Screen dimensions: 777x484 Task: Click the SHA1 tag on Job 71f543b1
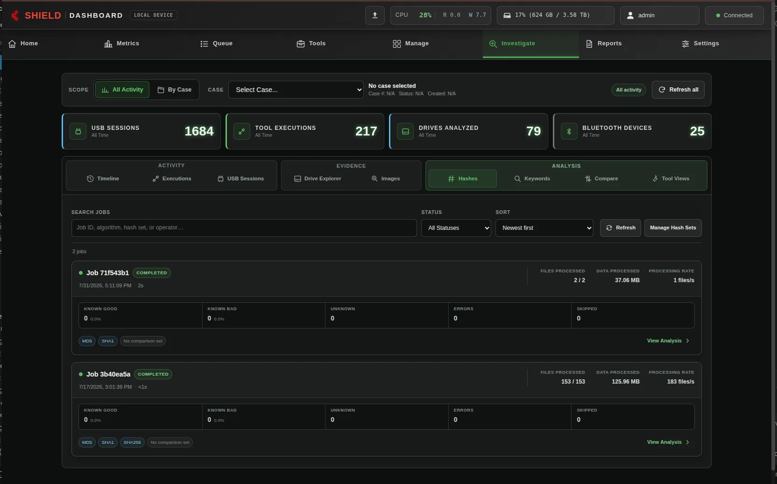[107, 341]
